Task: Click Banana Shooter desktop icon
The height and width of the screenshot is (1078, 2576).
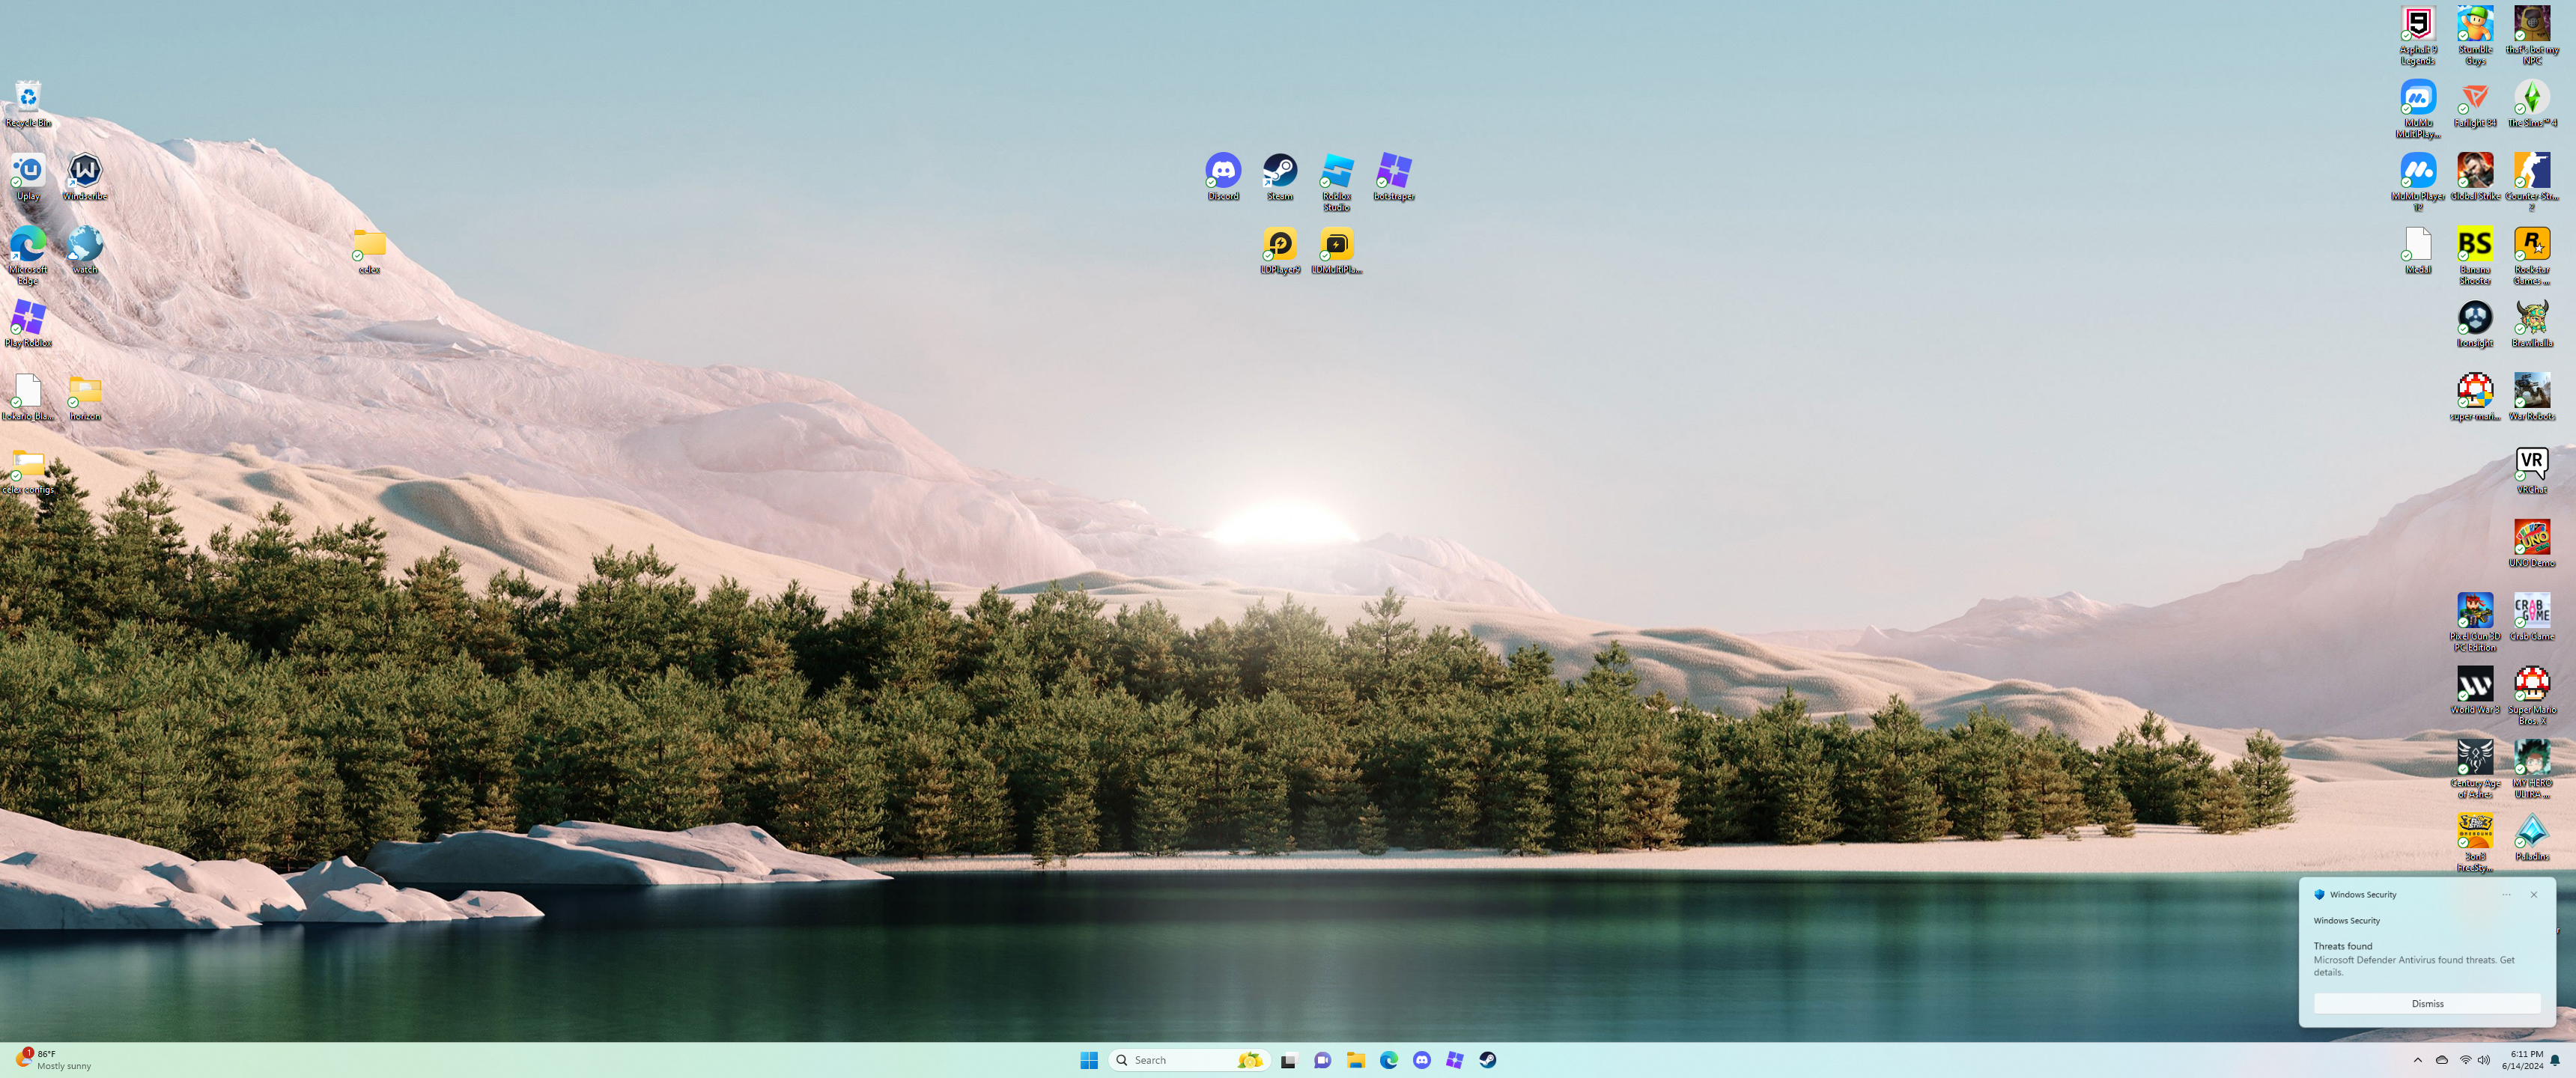Action: 2474,245
